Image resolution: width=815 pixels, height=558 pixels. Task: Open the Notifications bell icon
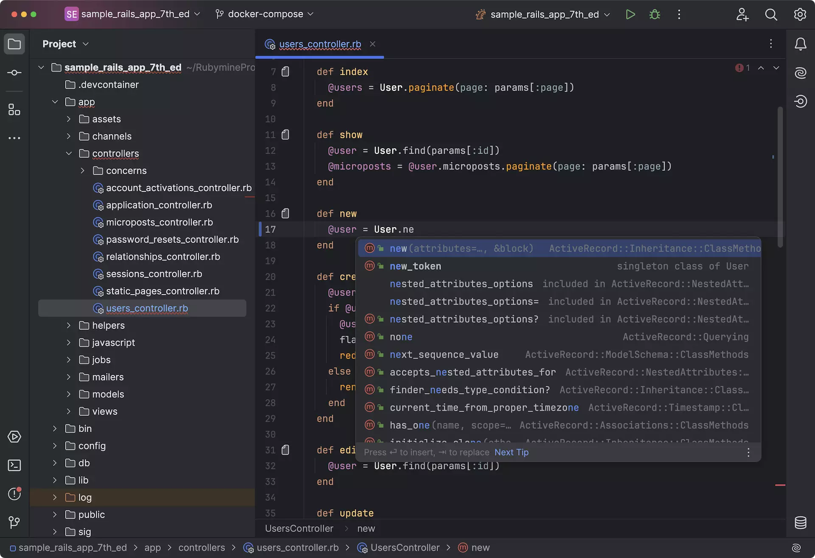[800, 44]
